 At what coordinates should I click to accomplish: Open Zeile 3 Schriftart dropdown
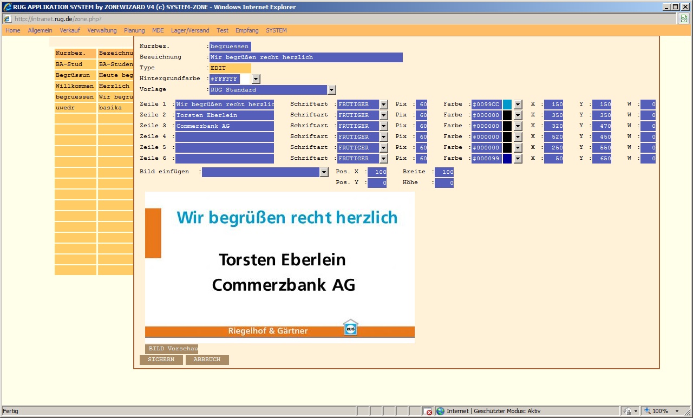(384, 126)
